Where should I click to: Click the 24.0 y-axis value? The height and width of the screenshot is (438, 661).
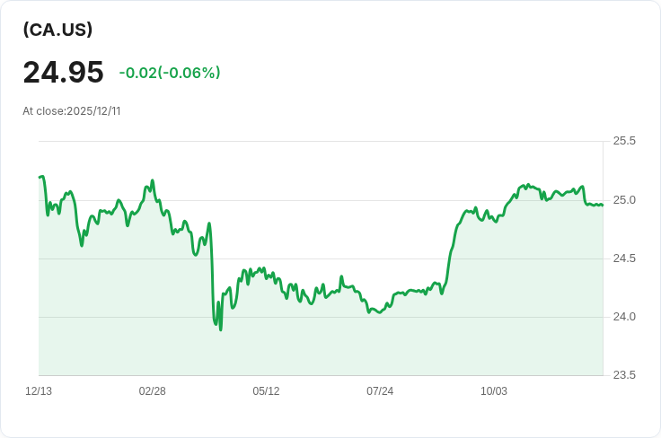(x=624, y=317)
